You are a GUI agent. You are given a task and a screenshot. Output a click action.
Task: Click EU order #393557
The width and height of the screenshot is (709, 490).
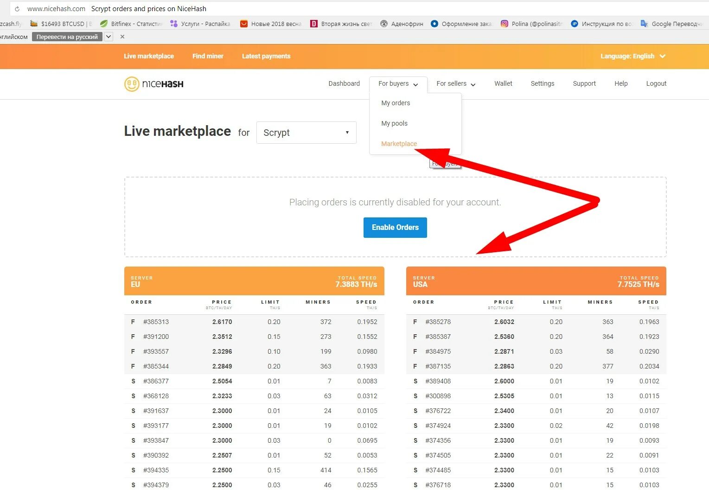pos(254,351)
